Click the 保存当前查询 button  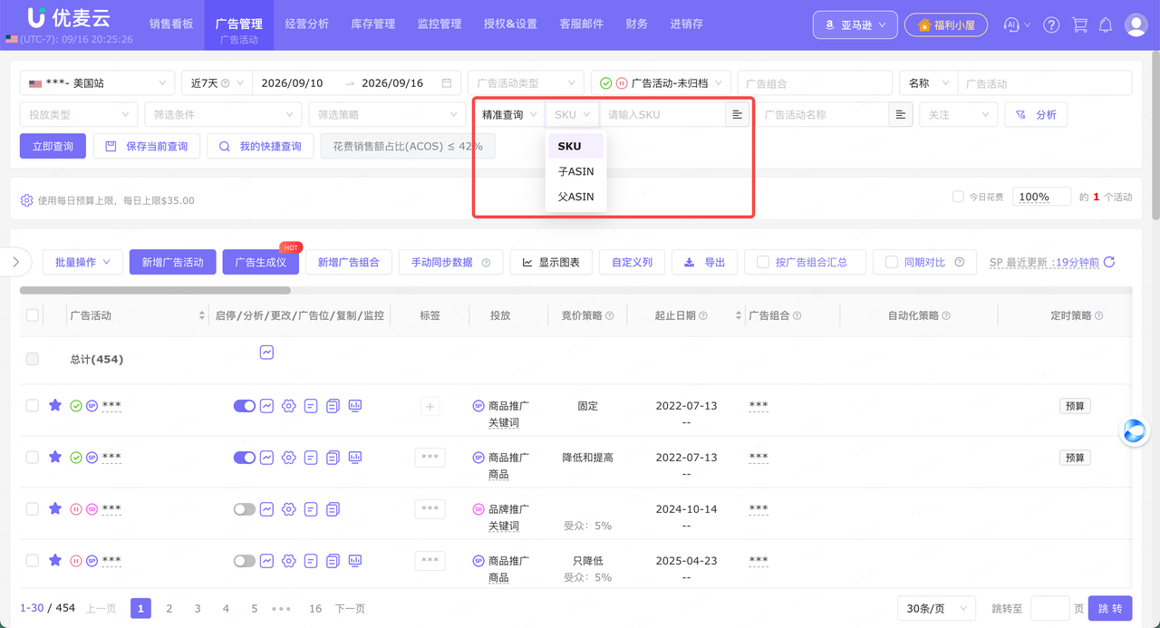147,146
